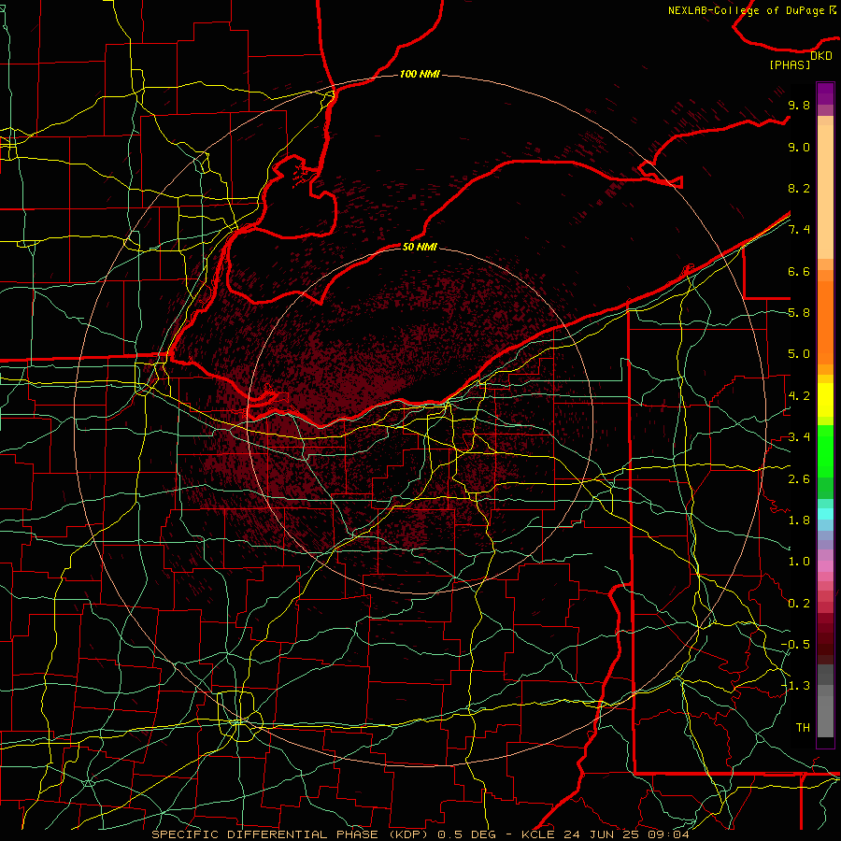Image resolution: width=841 pixels, height=841 pixels.
Task: Click the 4.2 legend value
Action: (x=799, y=396)
